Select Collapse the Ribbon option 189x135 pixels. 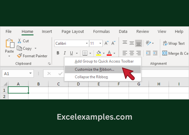[91, 77]
